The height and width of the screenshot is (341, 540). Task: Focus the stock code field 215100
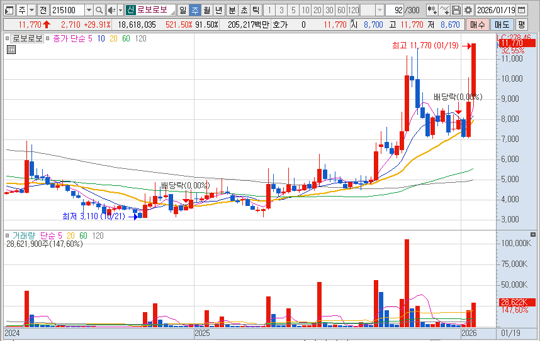tap(67, 10)
